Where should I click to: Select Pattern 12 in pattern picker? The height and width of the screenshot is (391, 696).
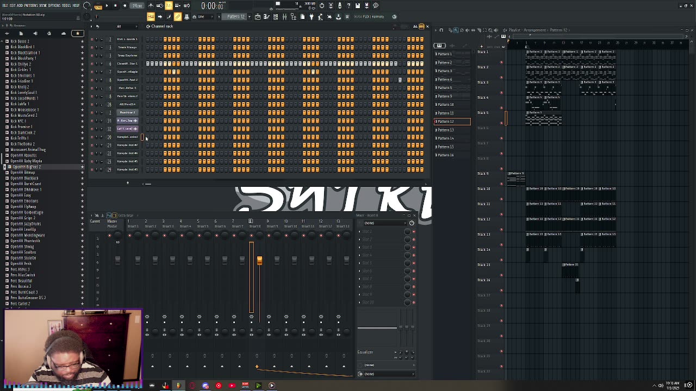click(452, 121)
